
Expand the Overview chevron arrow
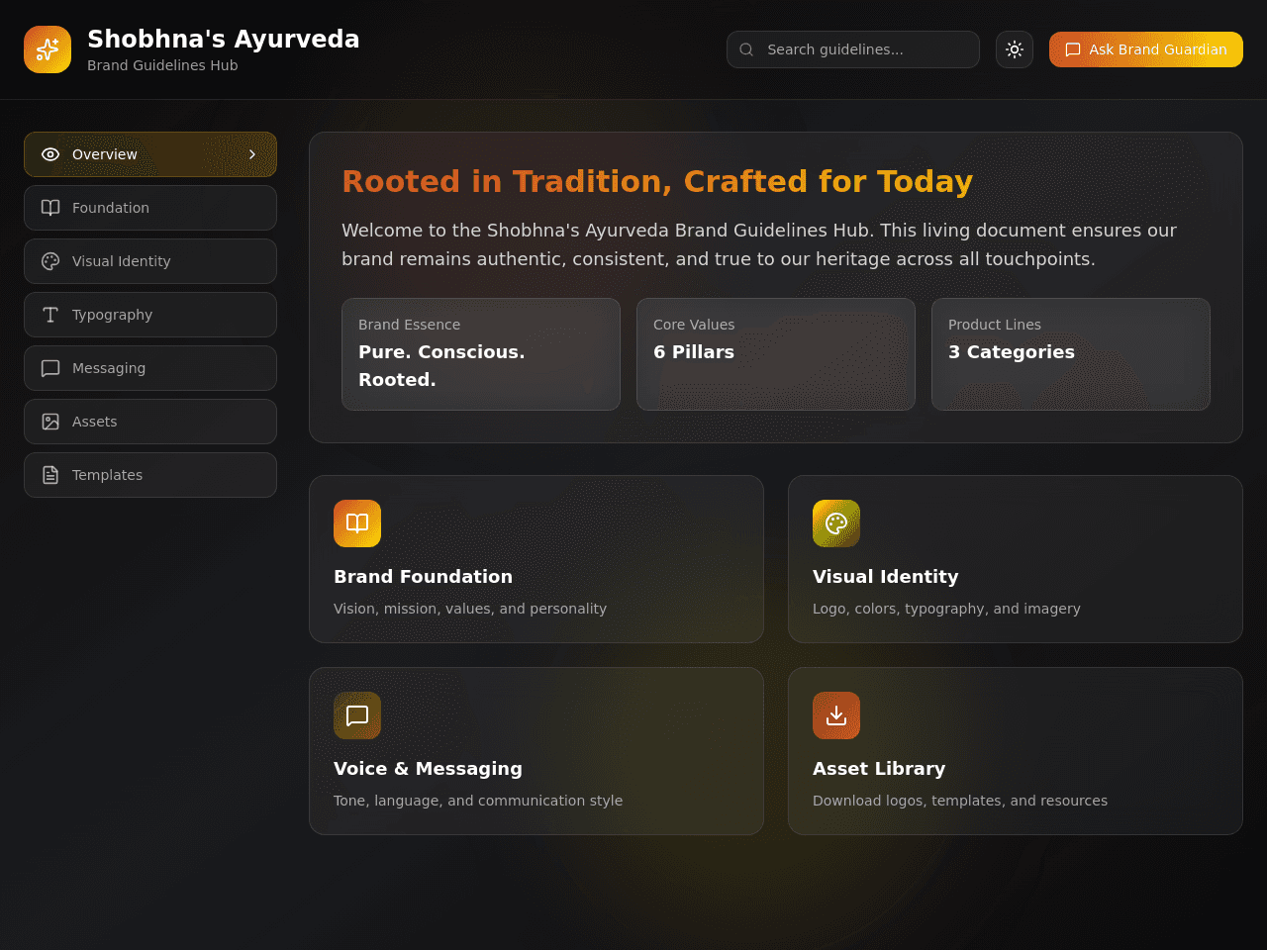pos(252,154)
